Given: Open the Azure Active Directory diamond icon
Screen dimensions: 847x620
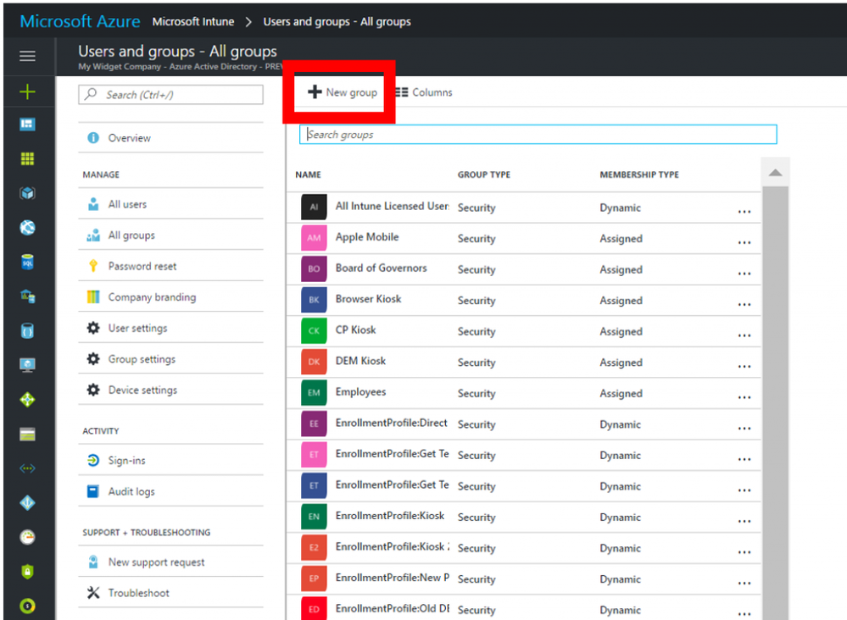Looking at the screenshot, I should tap(27, 503).
